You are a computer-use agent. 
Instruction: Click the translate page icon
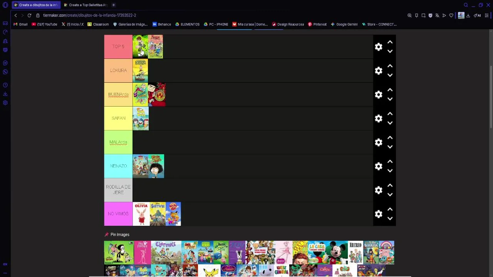(x=437, y=15)
